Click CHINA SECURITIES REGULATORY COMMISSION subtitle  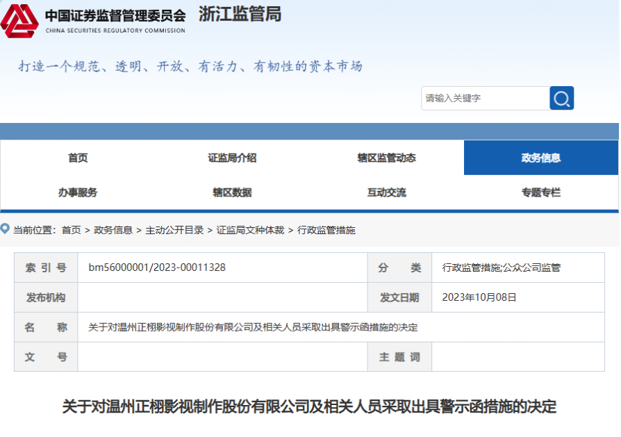[x=115, y=31]
